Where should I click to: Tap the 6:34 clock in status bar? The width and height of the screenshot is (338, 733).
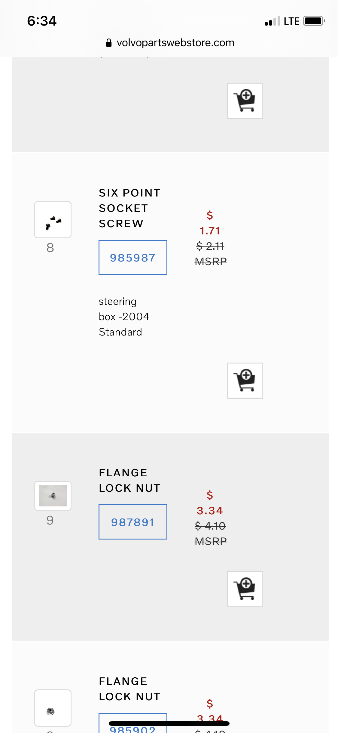(42, 21)
